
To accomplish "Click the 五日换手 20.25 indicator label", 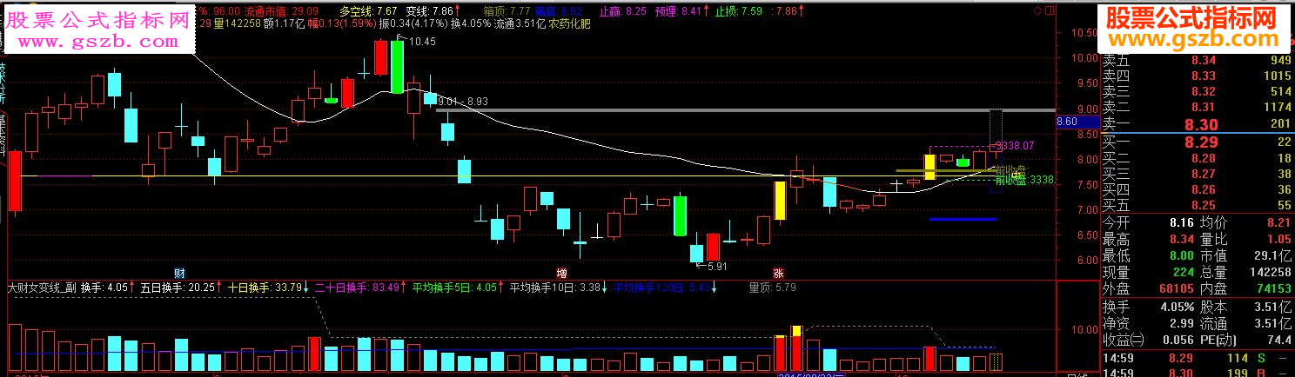I will coord(178,288).
